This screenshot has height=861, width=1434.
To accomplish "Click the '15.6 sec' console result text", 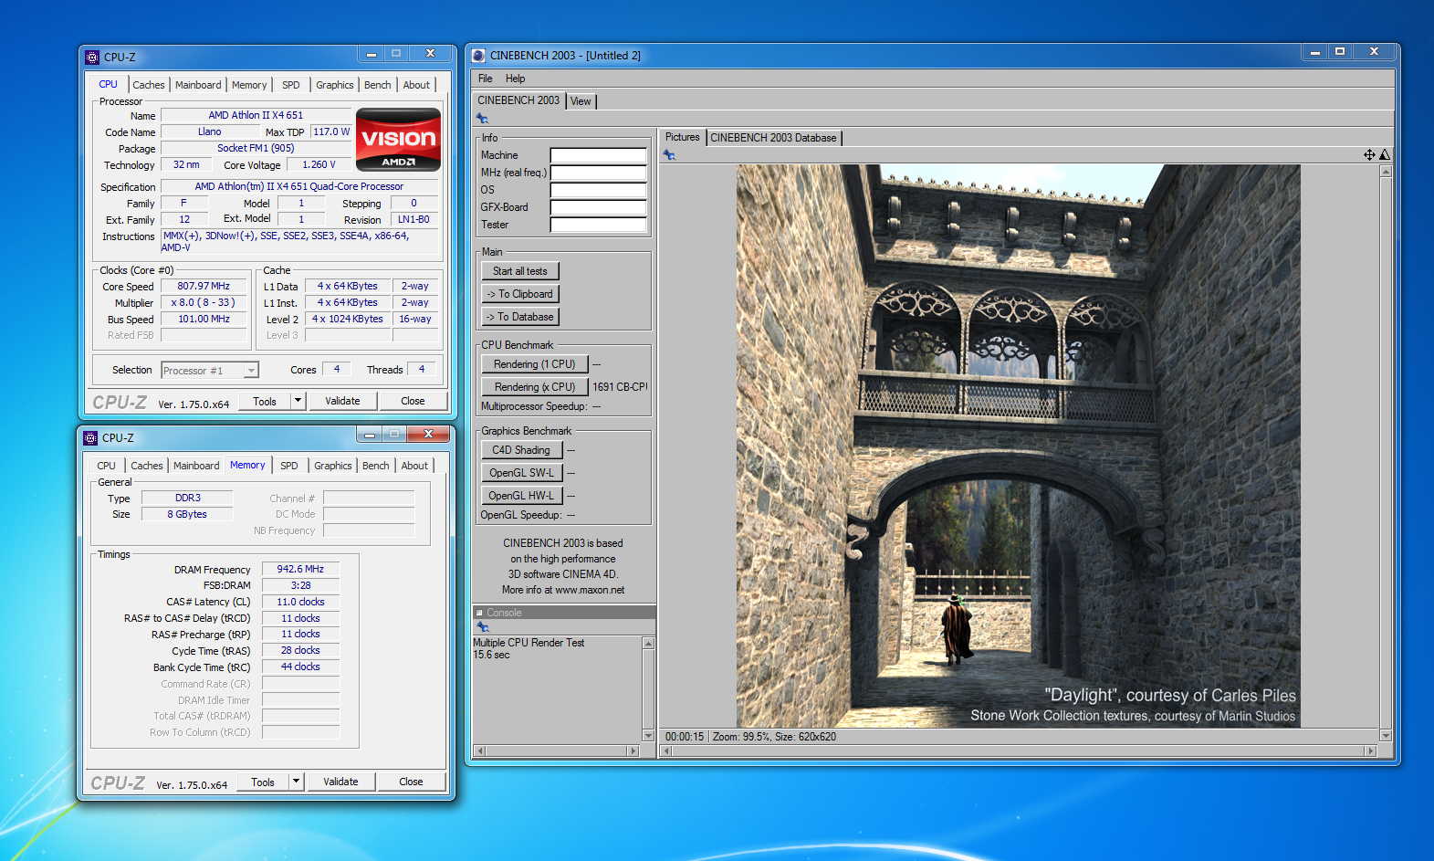I will [x=491, y=655].
